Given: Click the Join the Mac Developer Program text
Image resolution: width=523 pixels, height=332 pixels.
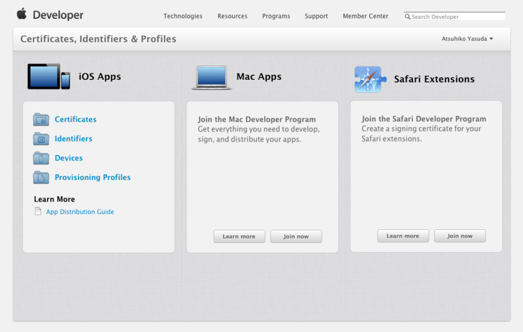Looking at the screenshot, I should (x=256, y=119).
